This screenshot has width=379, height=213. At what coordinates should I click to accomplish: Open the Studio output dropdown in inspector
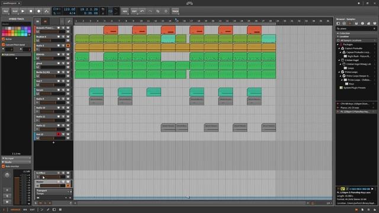(x=17, y=162)
